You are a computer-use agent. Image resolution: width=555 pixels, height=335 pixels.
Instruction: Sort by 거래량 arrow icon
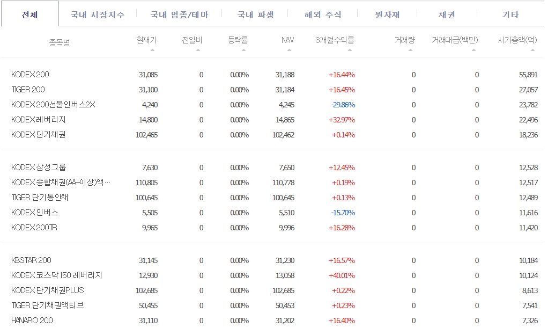411,50
